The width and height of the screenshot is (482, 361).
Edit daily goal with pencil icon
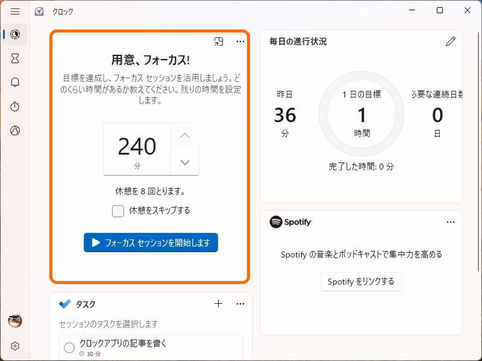coord(451,42)
